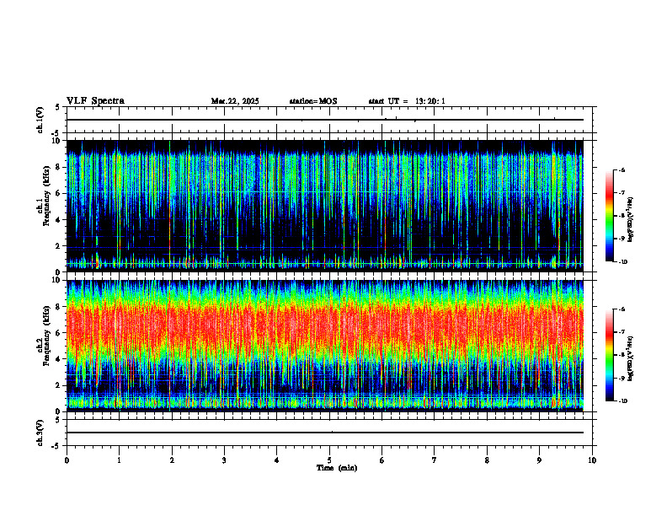Select the ch.2 spectrogram color scale bar
Image resolution: width=667 pixels, height=516 pixels.
point(609,355)
